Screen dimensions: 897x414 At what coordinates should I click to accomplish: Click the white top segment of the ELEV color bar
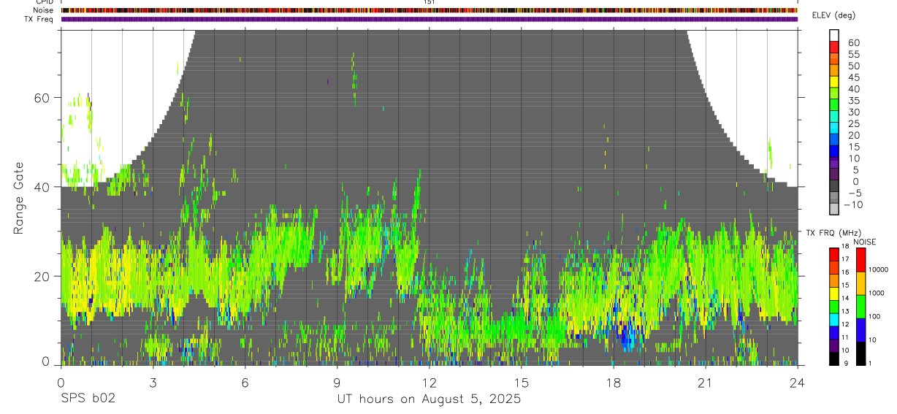834,35
